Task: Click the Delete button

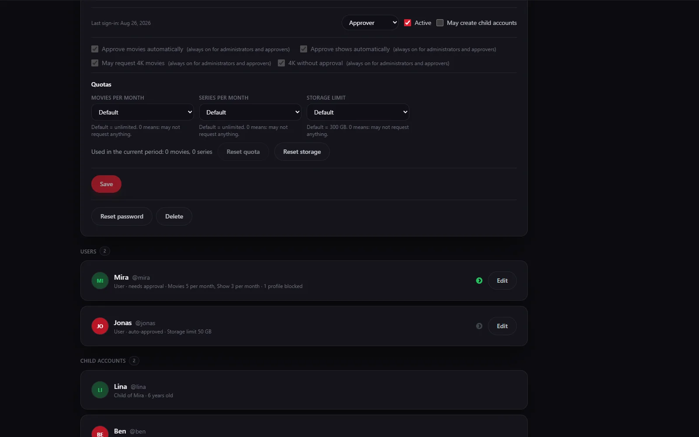Action: 174,216
